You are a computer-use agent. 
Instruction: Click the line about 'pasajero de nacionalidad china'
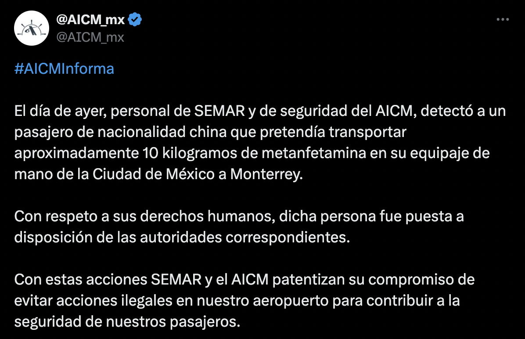point(210,132)
